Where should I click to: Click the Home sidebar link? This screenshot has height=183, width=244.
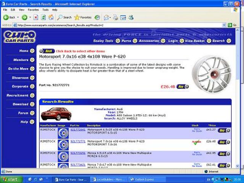pos(27,51)
